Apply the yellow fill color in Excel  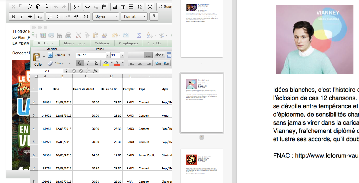(106, 63)
